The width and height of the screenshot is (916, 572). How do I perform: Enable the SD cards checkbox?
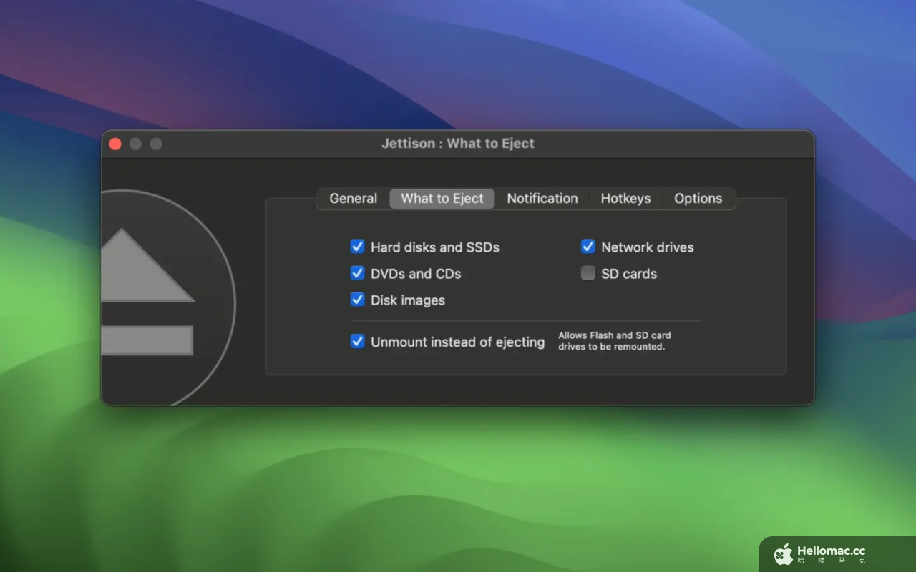point(588,273)
